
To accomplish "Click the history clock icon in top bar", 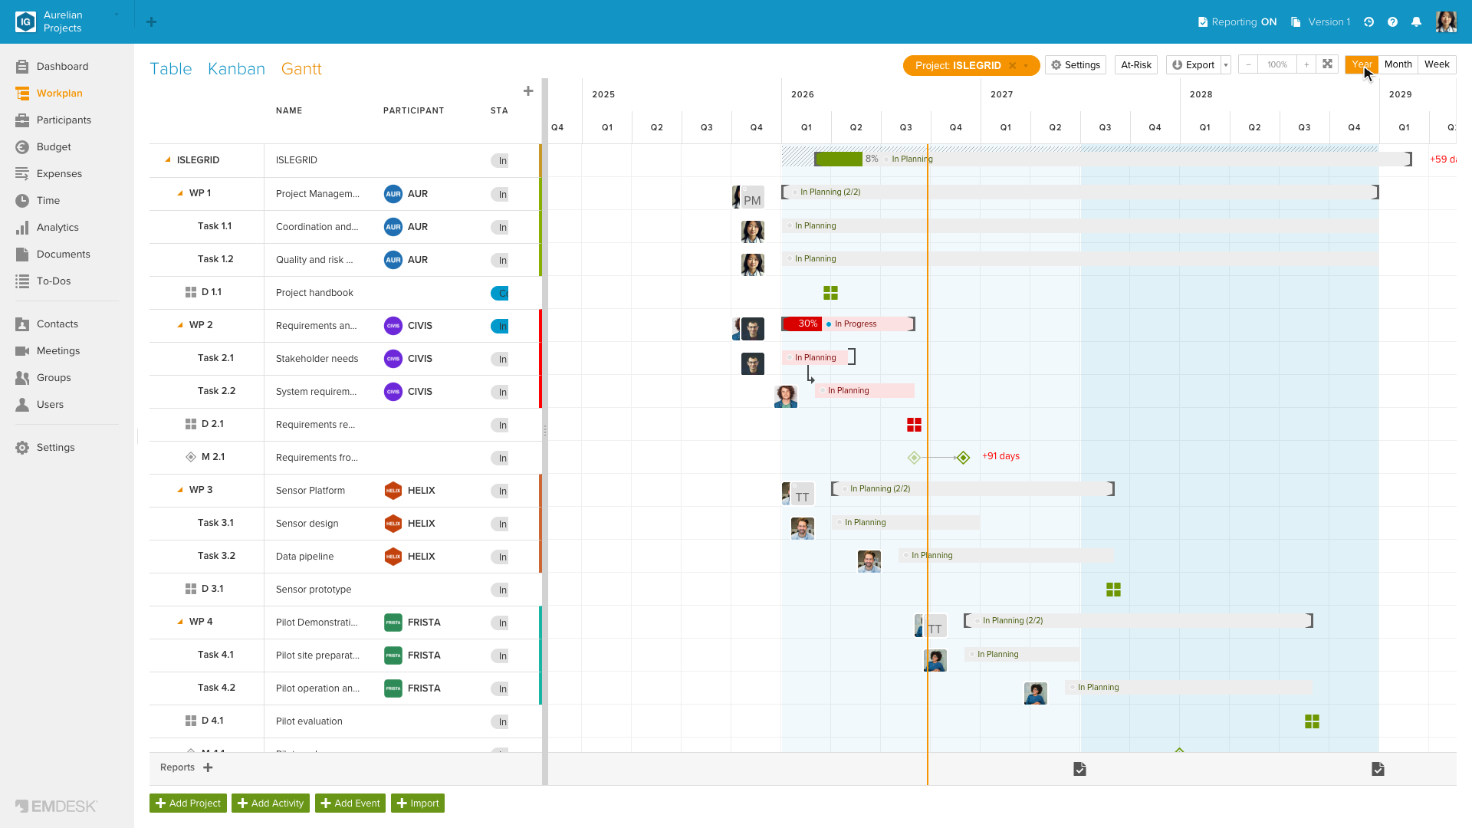I will coord(1368,22).
